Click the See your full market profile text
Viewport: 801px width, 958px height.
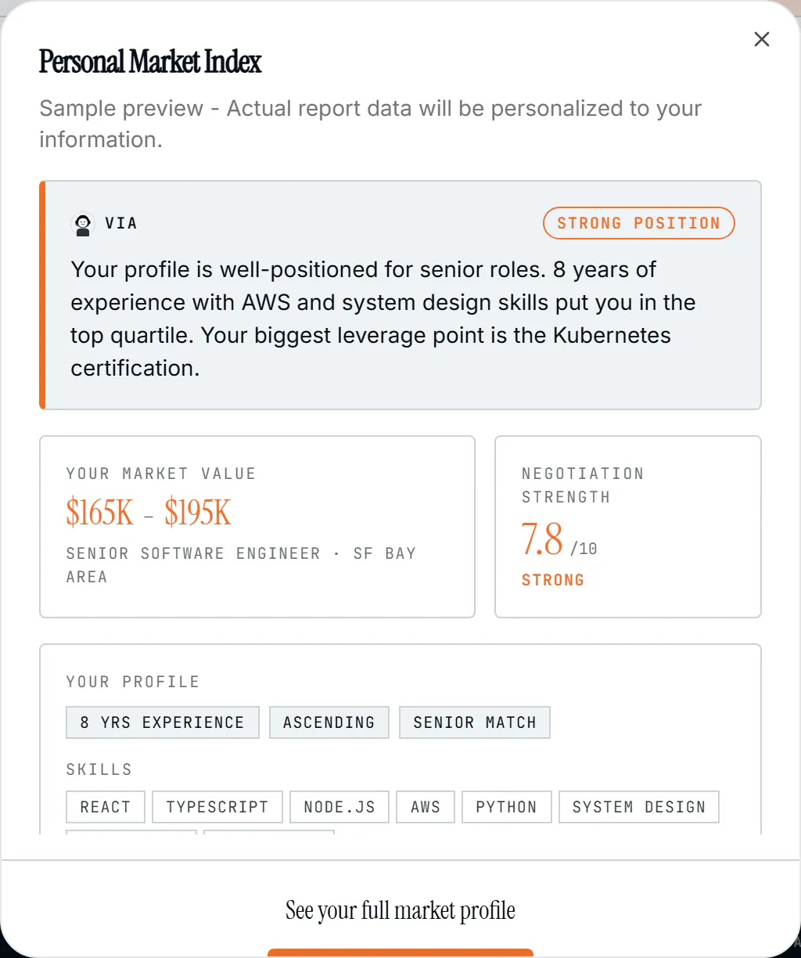[400, 910]
